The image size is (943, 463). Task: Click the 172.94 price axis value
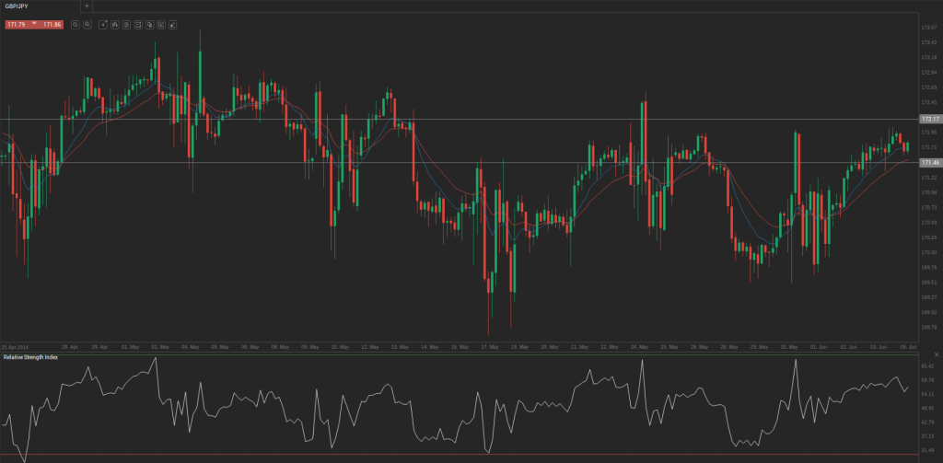[x=929, y=72]
